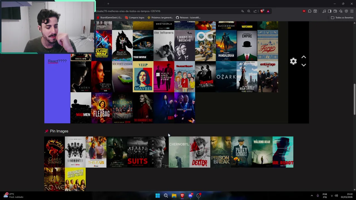Click the microphone icon in system tray
Screen dimensions: 356x200
point(318,196)
